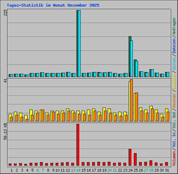The width and height of the screenshot is (178, 174).
Task: Click the yellow visits bar for day 4
Action: pos(25,118)
